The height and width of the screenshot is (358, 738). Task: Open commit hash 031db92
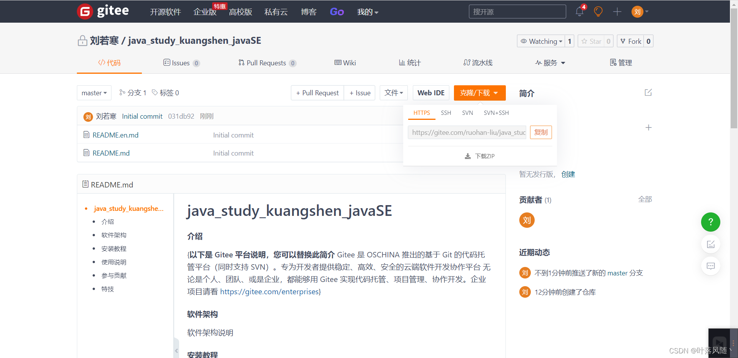coord(181,116)
